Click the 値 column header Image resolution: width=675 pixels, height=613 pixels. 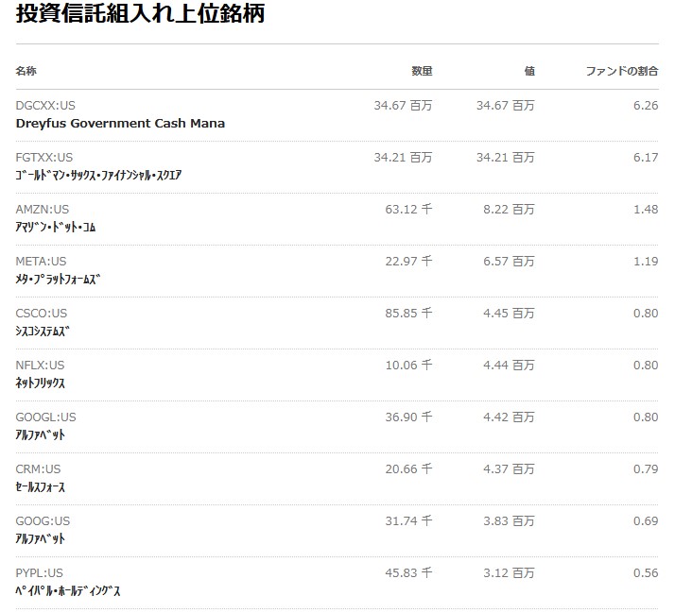tap(529, 71)
